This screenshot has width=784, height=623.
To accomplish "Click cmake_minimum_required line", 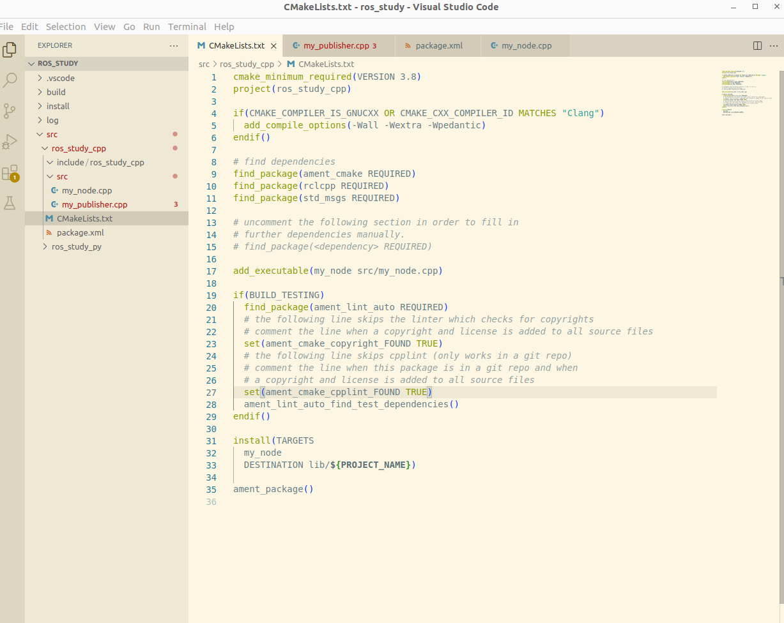I will click(x=327, y=77).
